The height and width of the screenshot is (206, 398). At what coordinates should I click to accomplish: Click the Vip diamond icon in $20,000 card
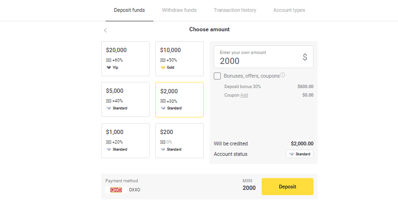(109, 67)
